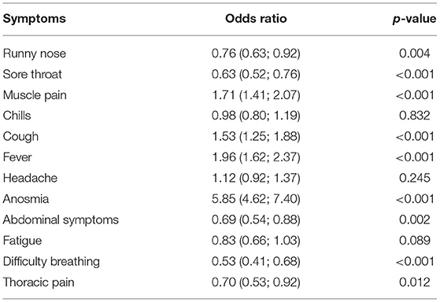Select the Runny nose row label
The height and width of the screenshot is (302, 440).
34,53
